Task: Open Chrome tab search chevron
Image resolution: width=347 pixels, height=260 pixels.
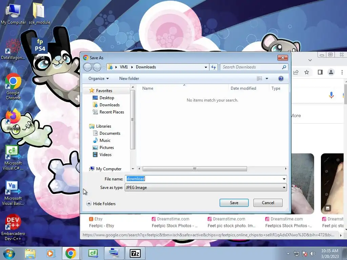Action: click(310, 60)
